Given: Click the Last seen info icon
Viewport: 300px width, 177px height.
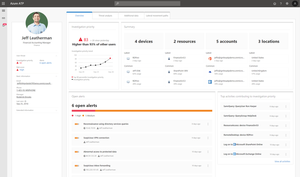Looking at the screenshot, I should 25,101.
